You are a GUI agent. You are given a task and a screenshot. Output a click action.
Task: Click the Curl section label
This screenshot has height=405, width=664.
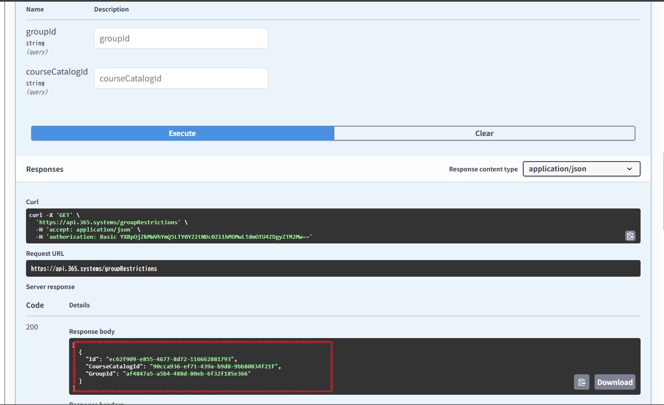pos(32,202)
